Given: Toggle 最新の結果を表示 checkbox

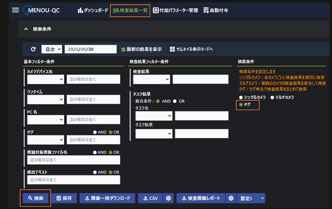Looking at the screenshot, I should tap(123, 49).
